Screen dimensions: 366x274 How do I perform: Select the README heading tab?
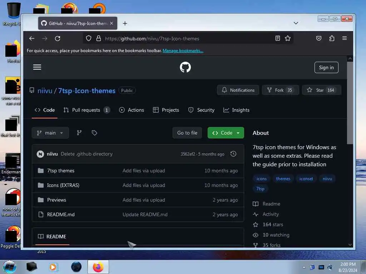[52, 237]
